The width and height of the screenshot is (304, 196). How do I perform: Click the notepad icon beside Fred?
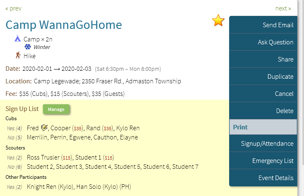coord(45,128)
